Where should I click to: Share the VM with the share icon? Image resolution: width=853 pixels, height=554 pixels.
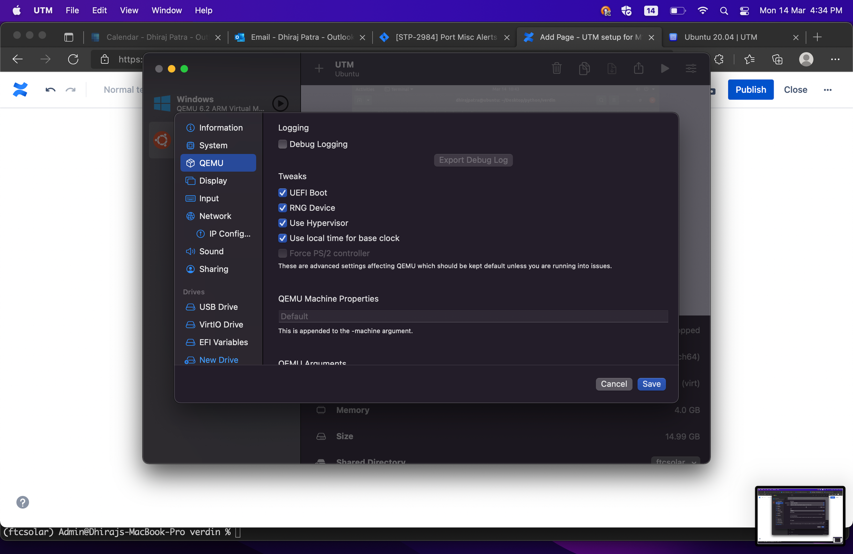coord(638,68)
